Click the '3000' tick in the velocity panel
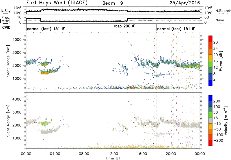The width and height of the screenshot is (231, 160). coord(17,112)
